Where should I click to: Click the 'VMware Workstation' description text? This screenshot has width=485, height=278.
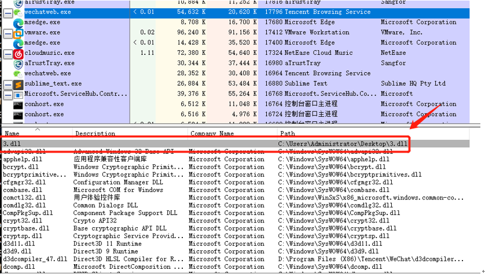click(317, 32)
